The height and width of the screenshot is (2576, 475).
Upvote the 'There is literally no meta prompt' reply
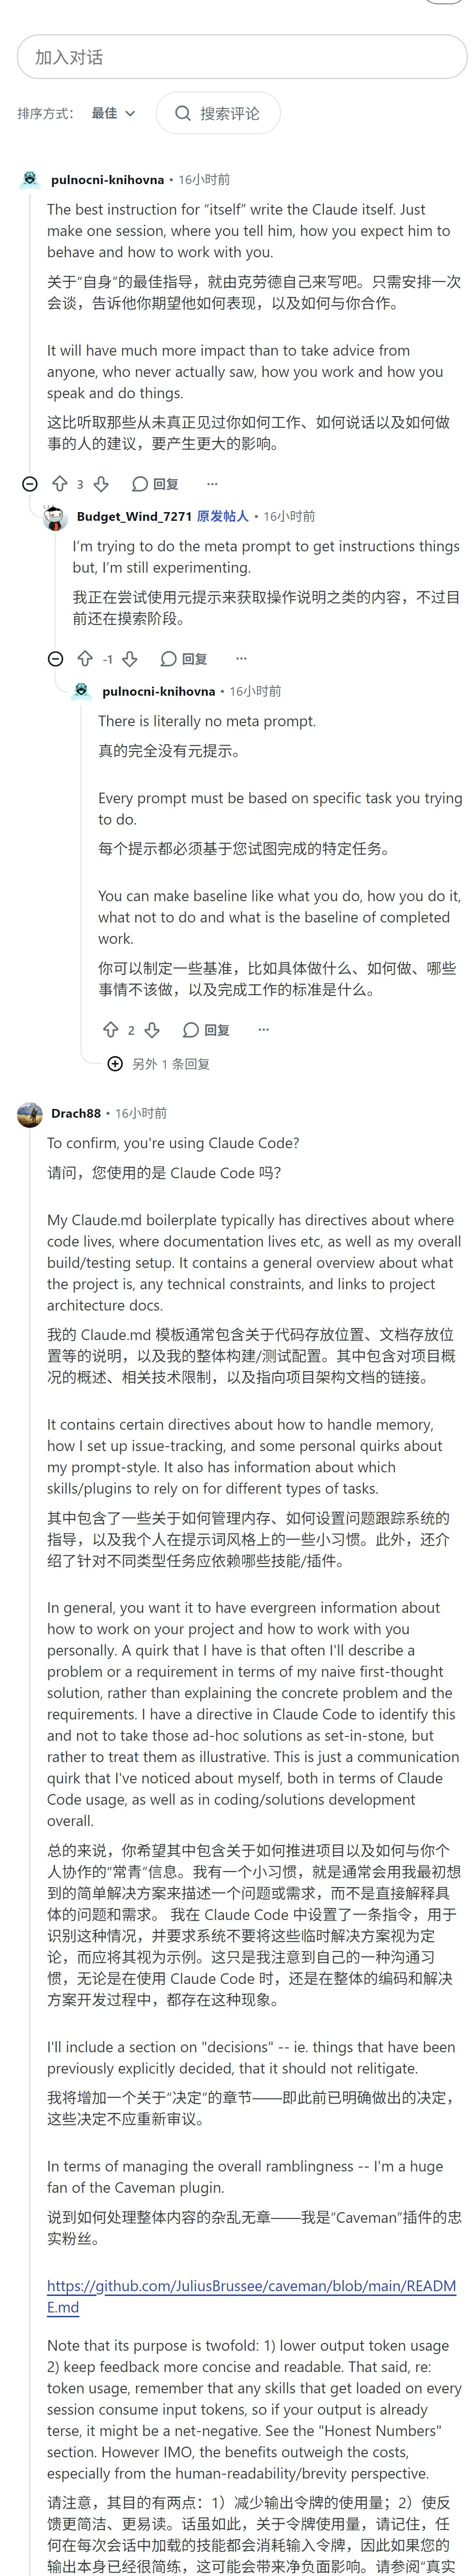111,1030
